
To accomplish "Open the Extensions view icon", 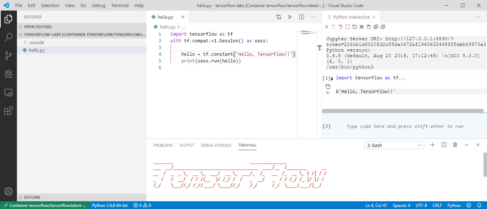I will 8,110.
